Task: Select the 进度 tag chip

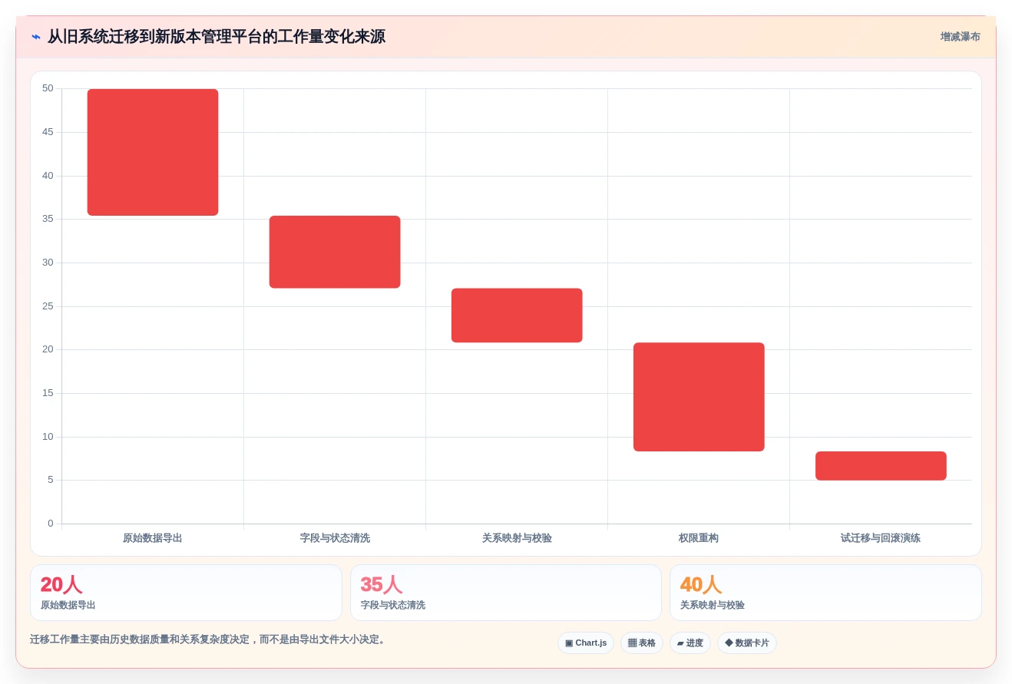Action: tap(690, 643)
